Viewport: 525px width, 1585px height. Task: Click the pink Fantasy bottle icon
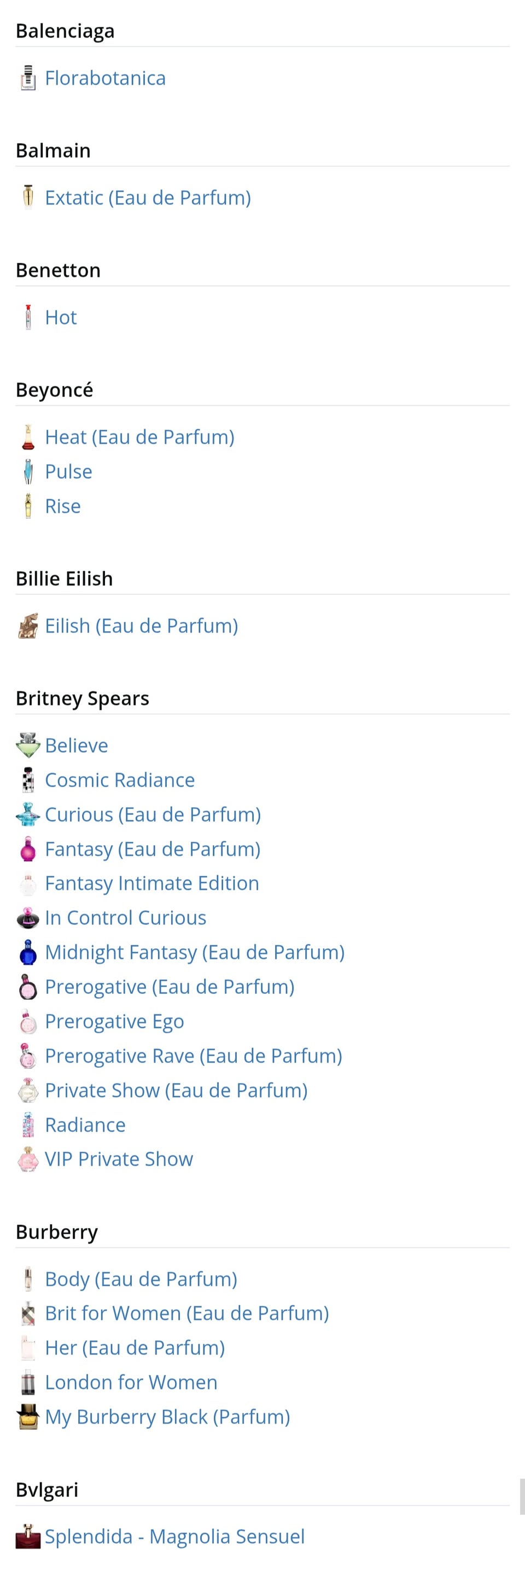(x=28, y=849)
